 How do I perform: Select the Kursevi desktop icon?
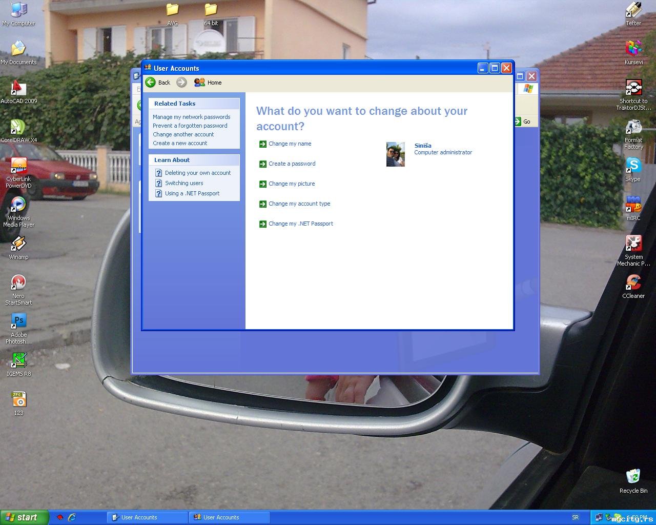pyautogui.click(x=633, y=53)
